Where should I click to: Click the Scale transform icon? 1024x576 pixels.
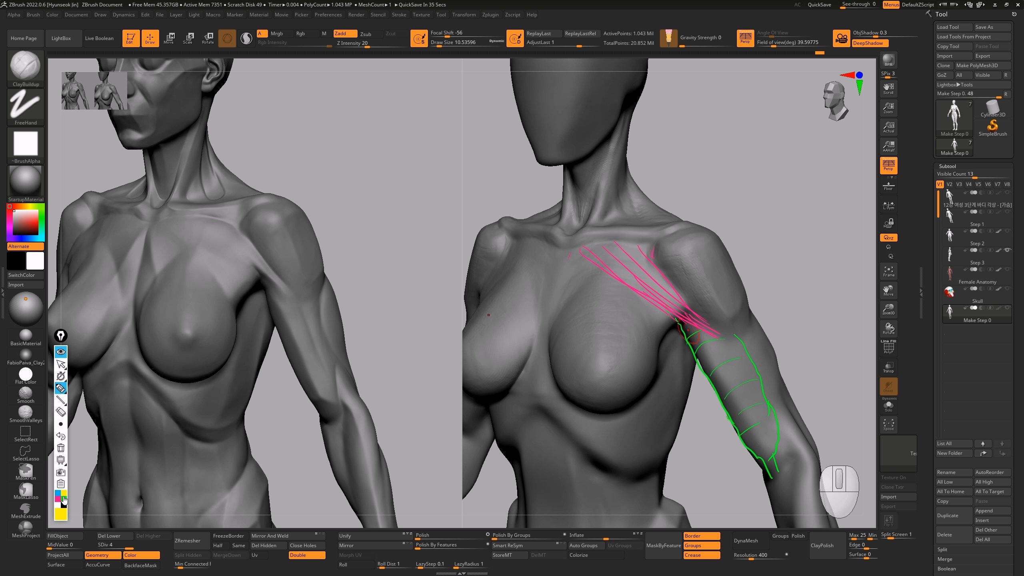coord(188,38)
